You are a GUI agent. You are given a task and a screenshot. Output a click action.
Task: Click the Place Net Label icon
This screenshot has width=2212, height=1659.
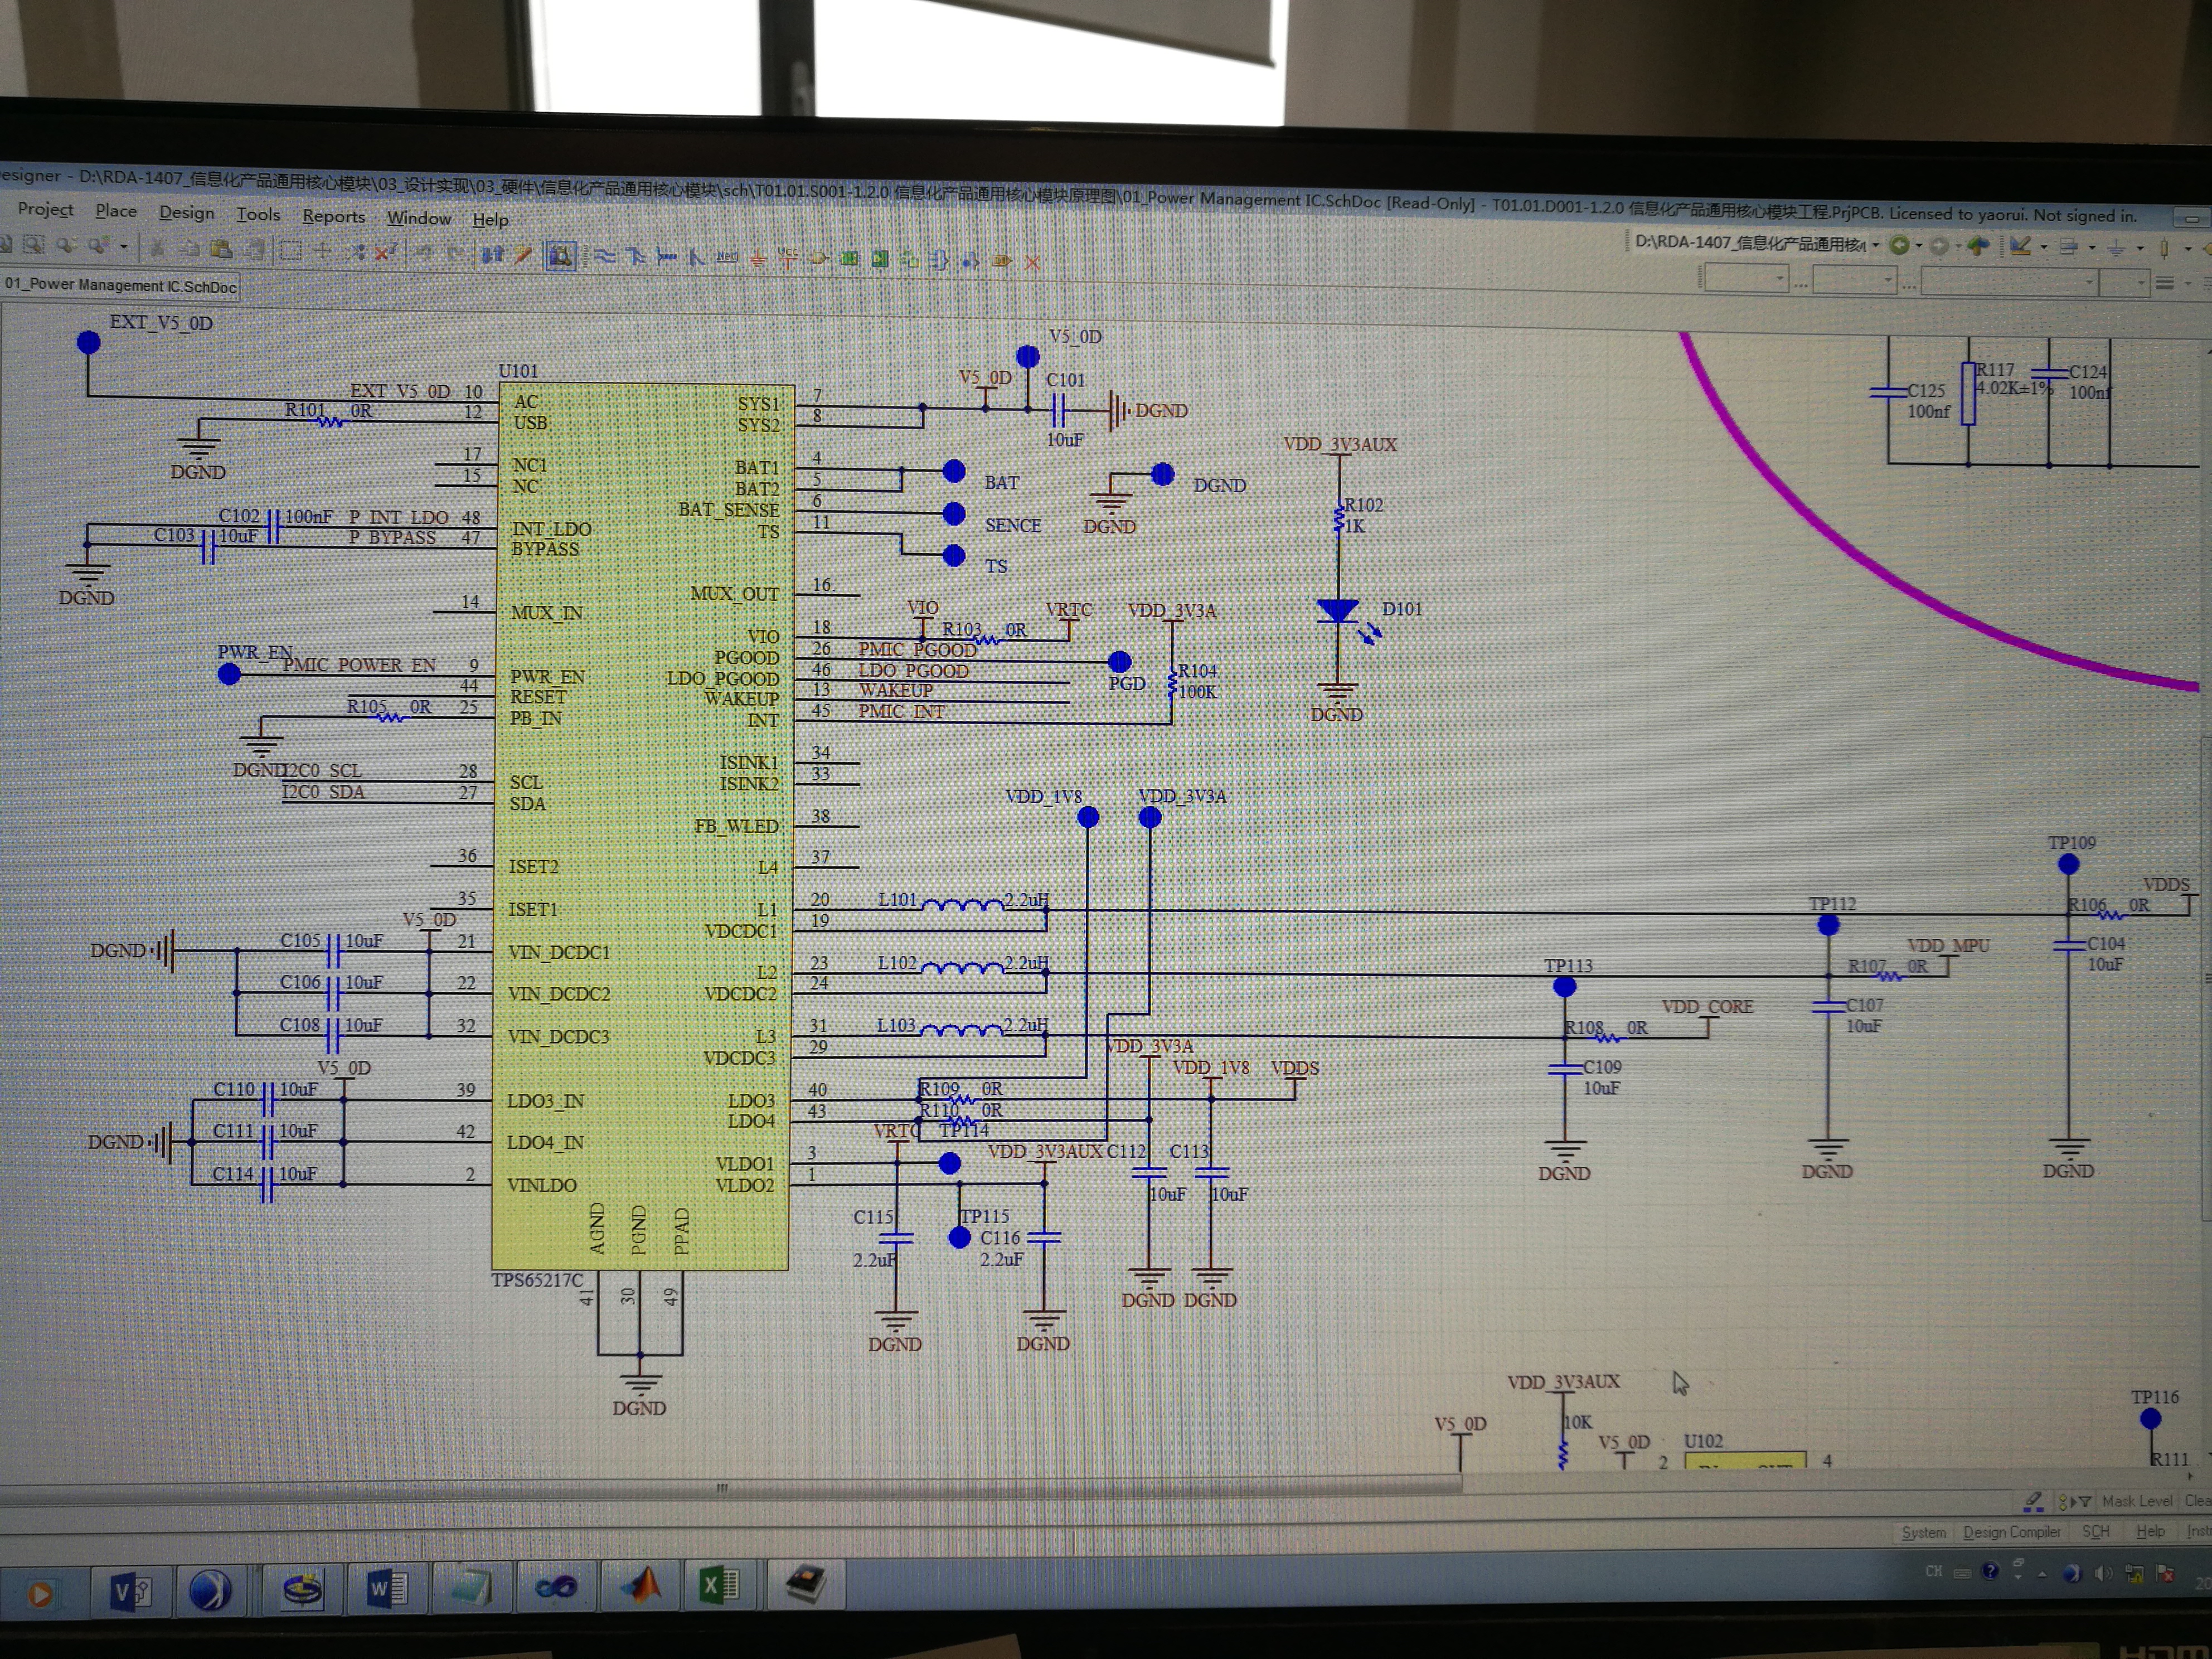point(727,258)
